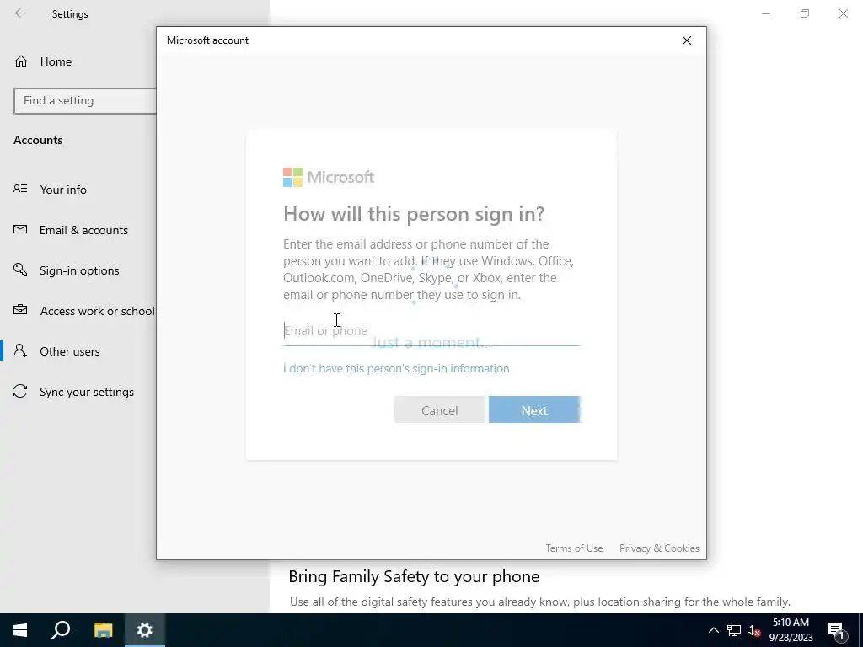Click the Home house icon
The image size is (863, 647).
[x=21, y=61]
